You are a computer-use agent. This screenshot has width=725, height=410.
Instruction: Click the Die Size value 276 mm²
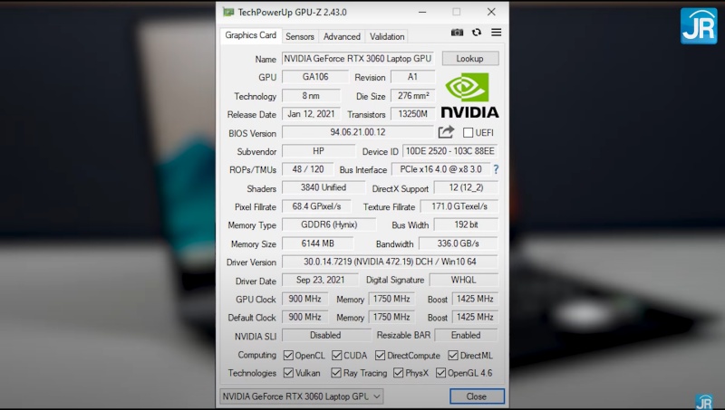tap(413, 96)
